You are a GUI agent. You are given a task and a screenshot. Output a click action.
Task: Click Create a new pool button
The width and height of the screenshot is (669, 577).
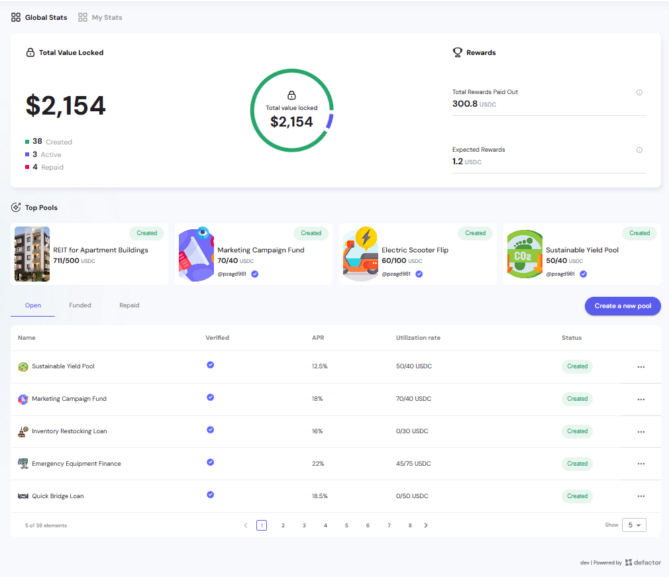pyautogui.click(x=623, y=306)
